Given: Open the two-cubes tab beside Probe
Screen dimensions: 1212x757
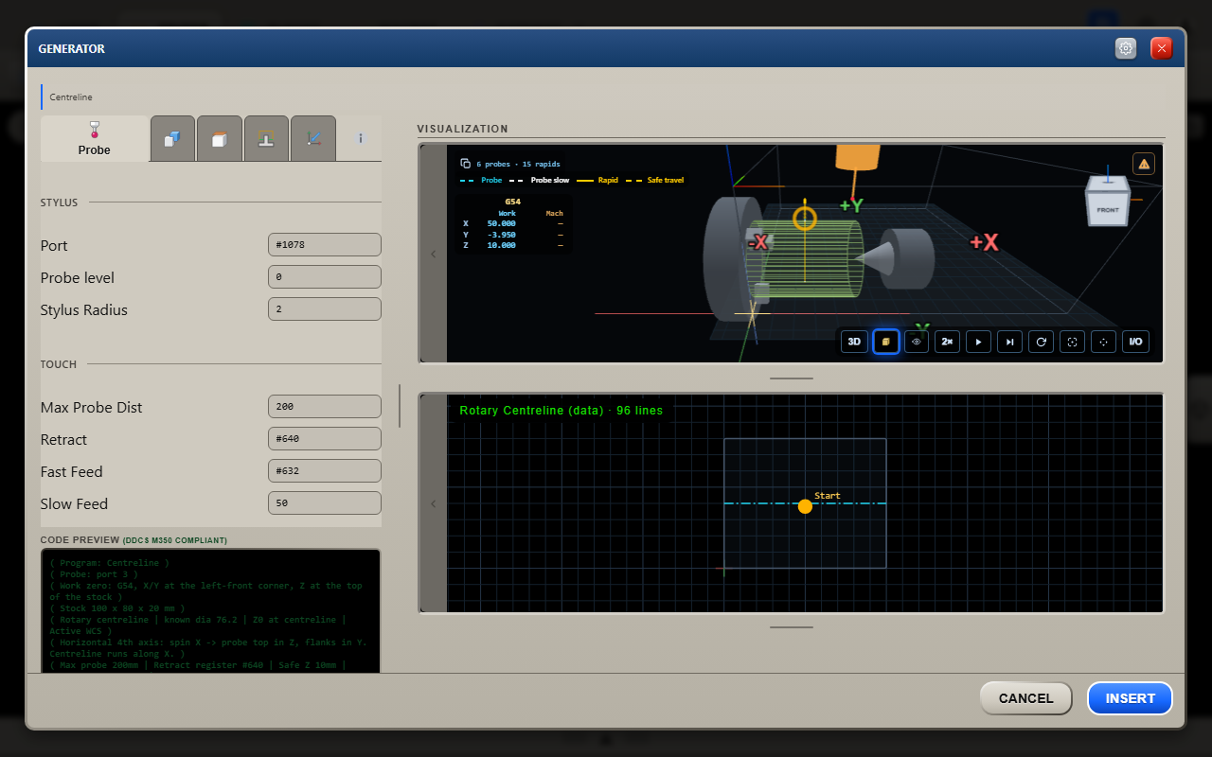Looking at the screenshot, I should pos(172,139).
